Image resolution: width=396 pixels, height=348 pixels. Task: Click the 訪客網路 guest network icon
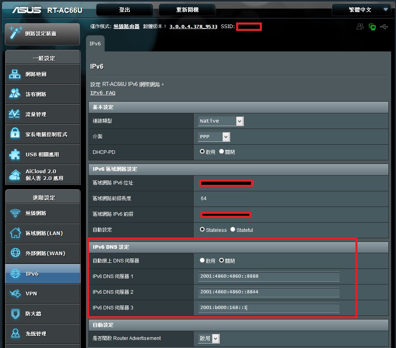[x=14, y=93]
